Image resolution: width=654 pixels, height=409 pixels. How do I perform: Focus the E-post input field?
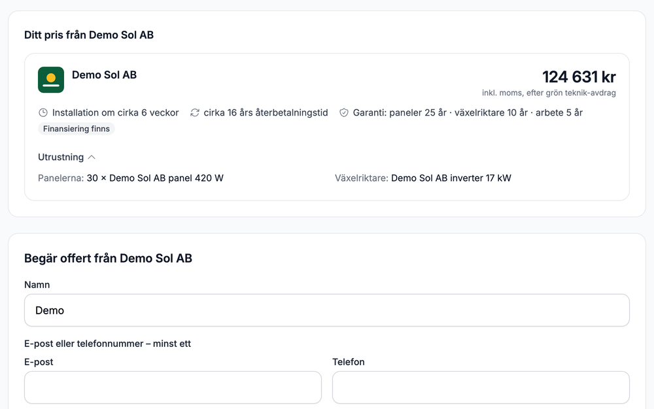[173, 387]
